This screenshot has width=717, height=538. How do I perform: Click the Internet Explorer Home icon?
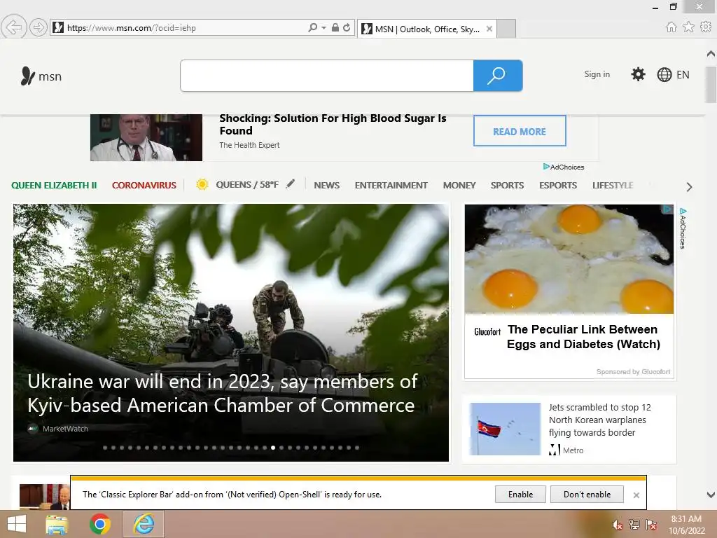[671, 27]
